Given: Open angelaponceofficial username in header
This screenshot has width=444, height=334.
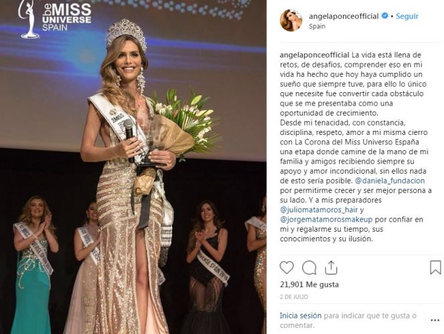Looking at the screenshot, I should pyautogui.click(x=344, y=16).
